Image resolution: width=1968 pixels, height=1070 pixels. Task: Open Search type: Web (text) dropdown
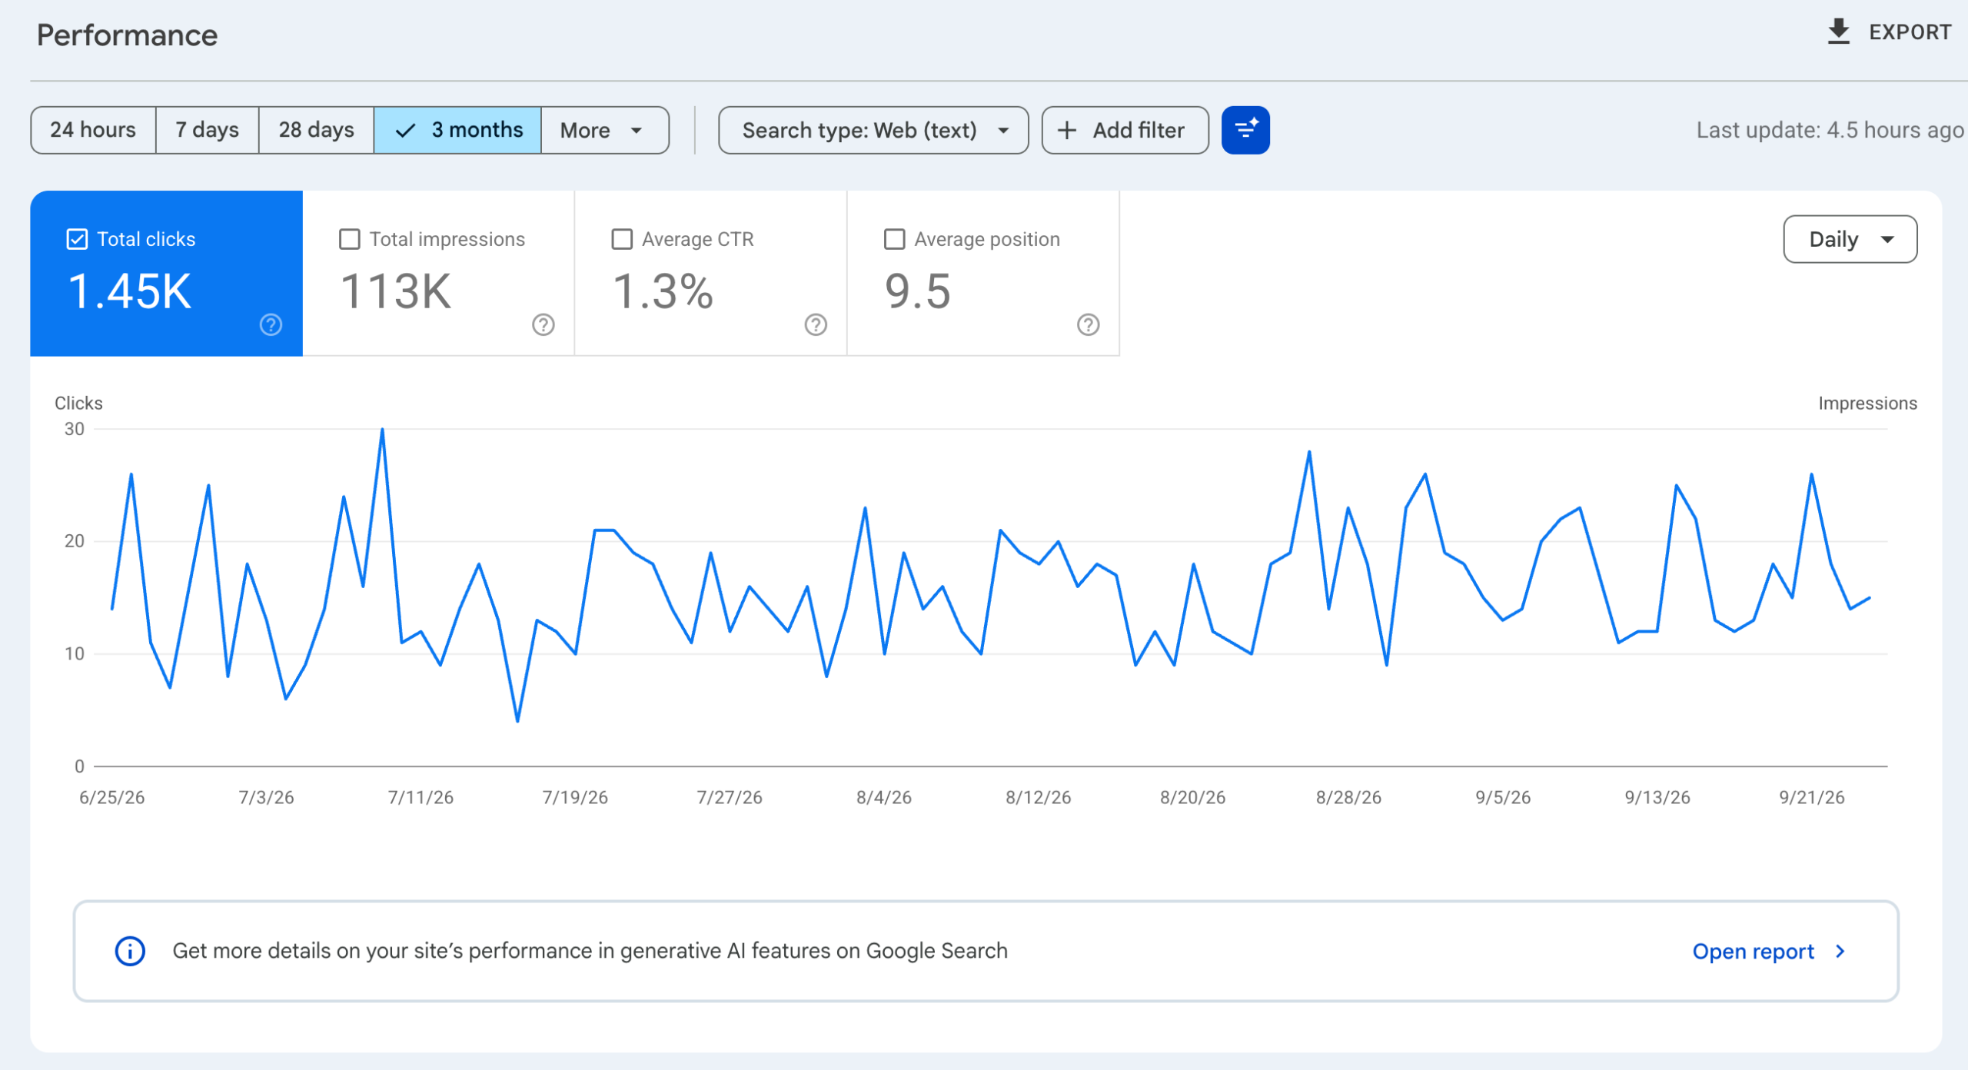pyautogui.click(x=873, y=130)
